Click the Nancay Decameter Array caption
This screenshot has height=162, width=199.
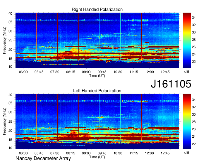pyautogui.click(x=43, y=158)
